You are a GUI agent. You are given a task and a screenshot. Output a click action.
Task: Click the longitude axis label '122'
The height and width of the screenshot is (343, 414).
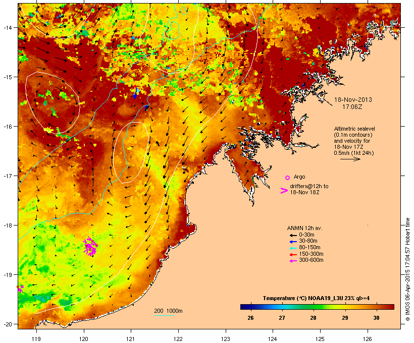click(178, 339)
